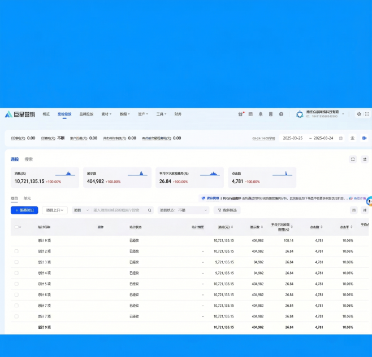Click the blue video camera icon
The image size is (372, 357).
(x=365, y=138)
